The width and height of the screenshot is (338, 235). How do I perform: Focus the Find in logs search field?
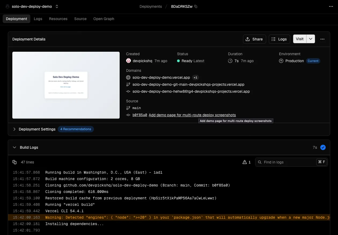[x=291, y=162]
